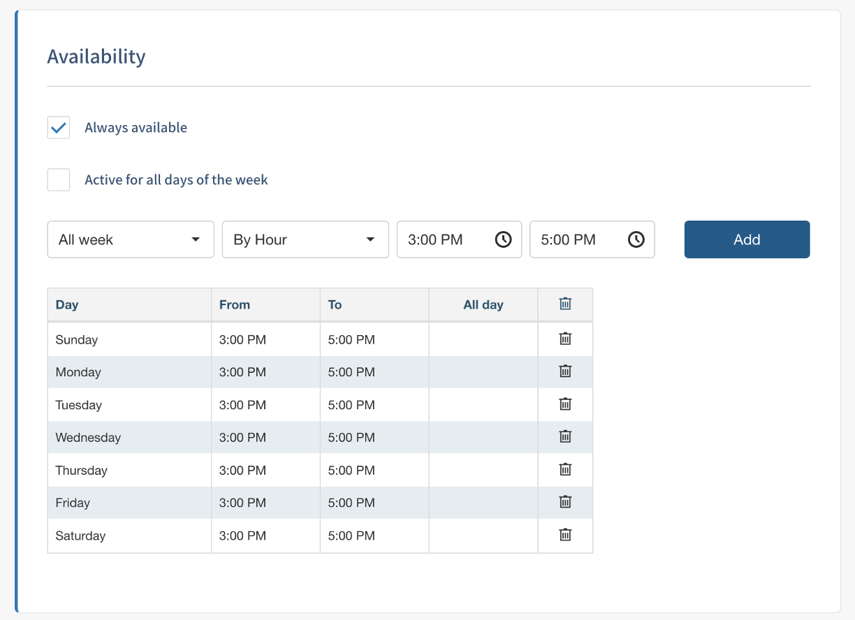Delete the Friday availability entry
Image resolution: width=855 pixels, height=620 pixels.
point(565,502)
